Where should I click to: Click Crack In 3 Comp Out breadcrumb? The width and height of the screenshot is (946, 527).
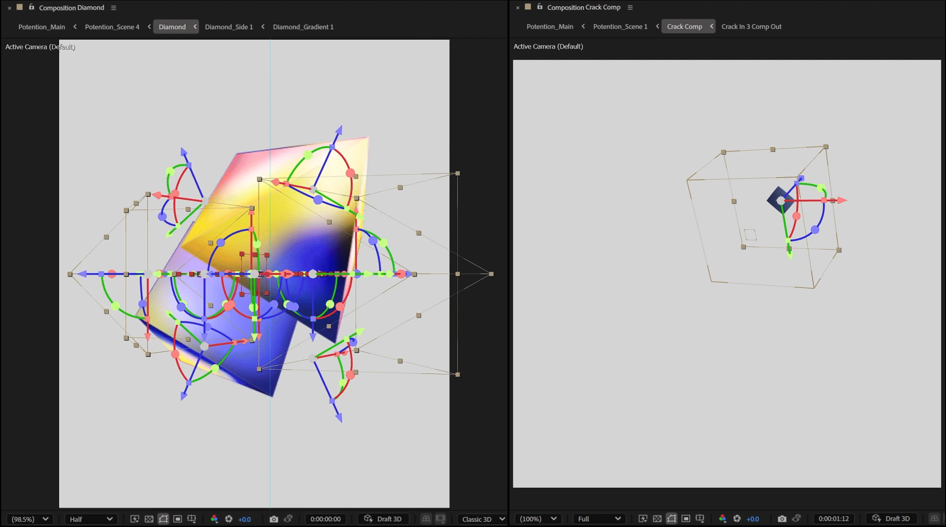click(751, 26)
